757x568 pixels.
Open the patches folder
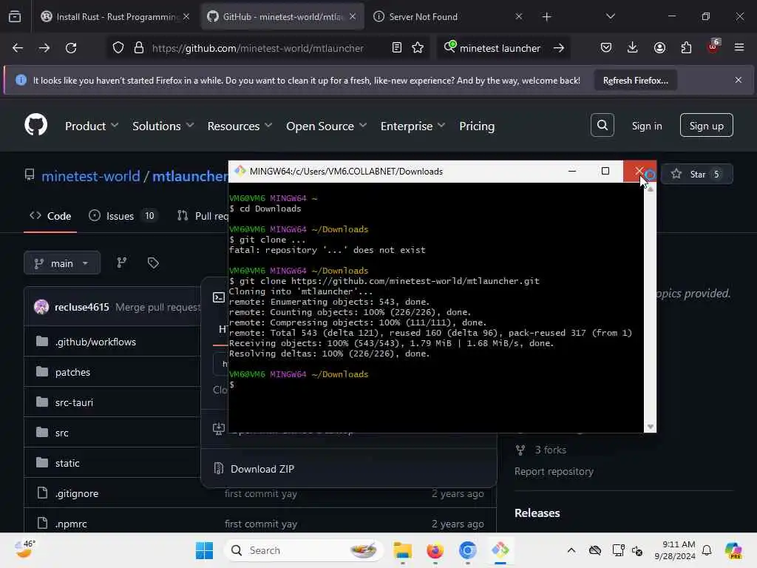(72, 373)
